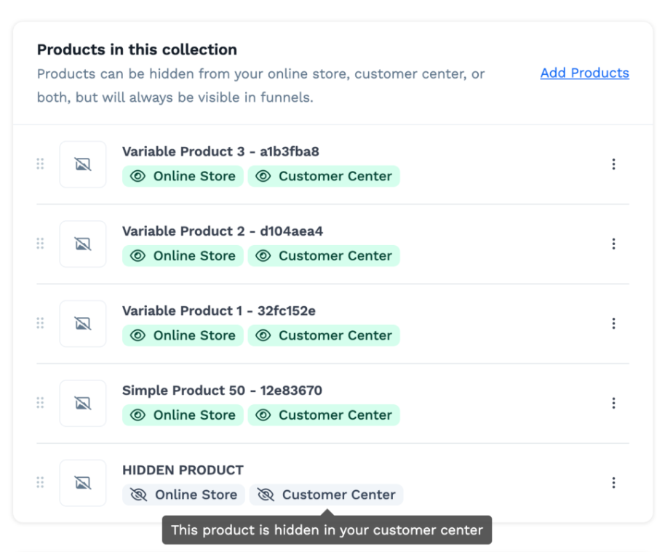Click placeholder image of Variable Product 3

click(83, 164)
